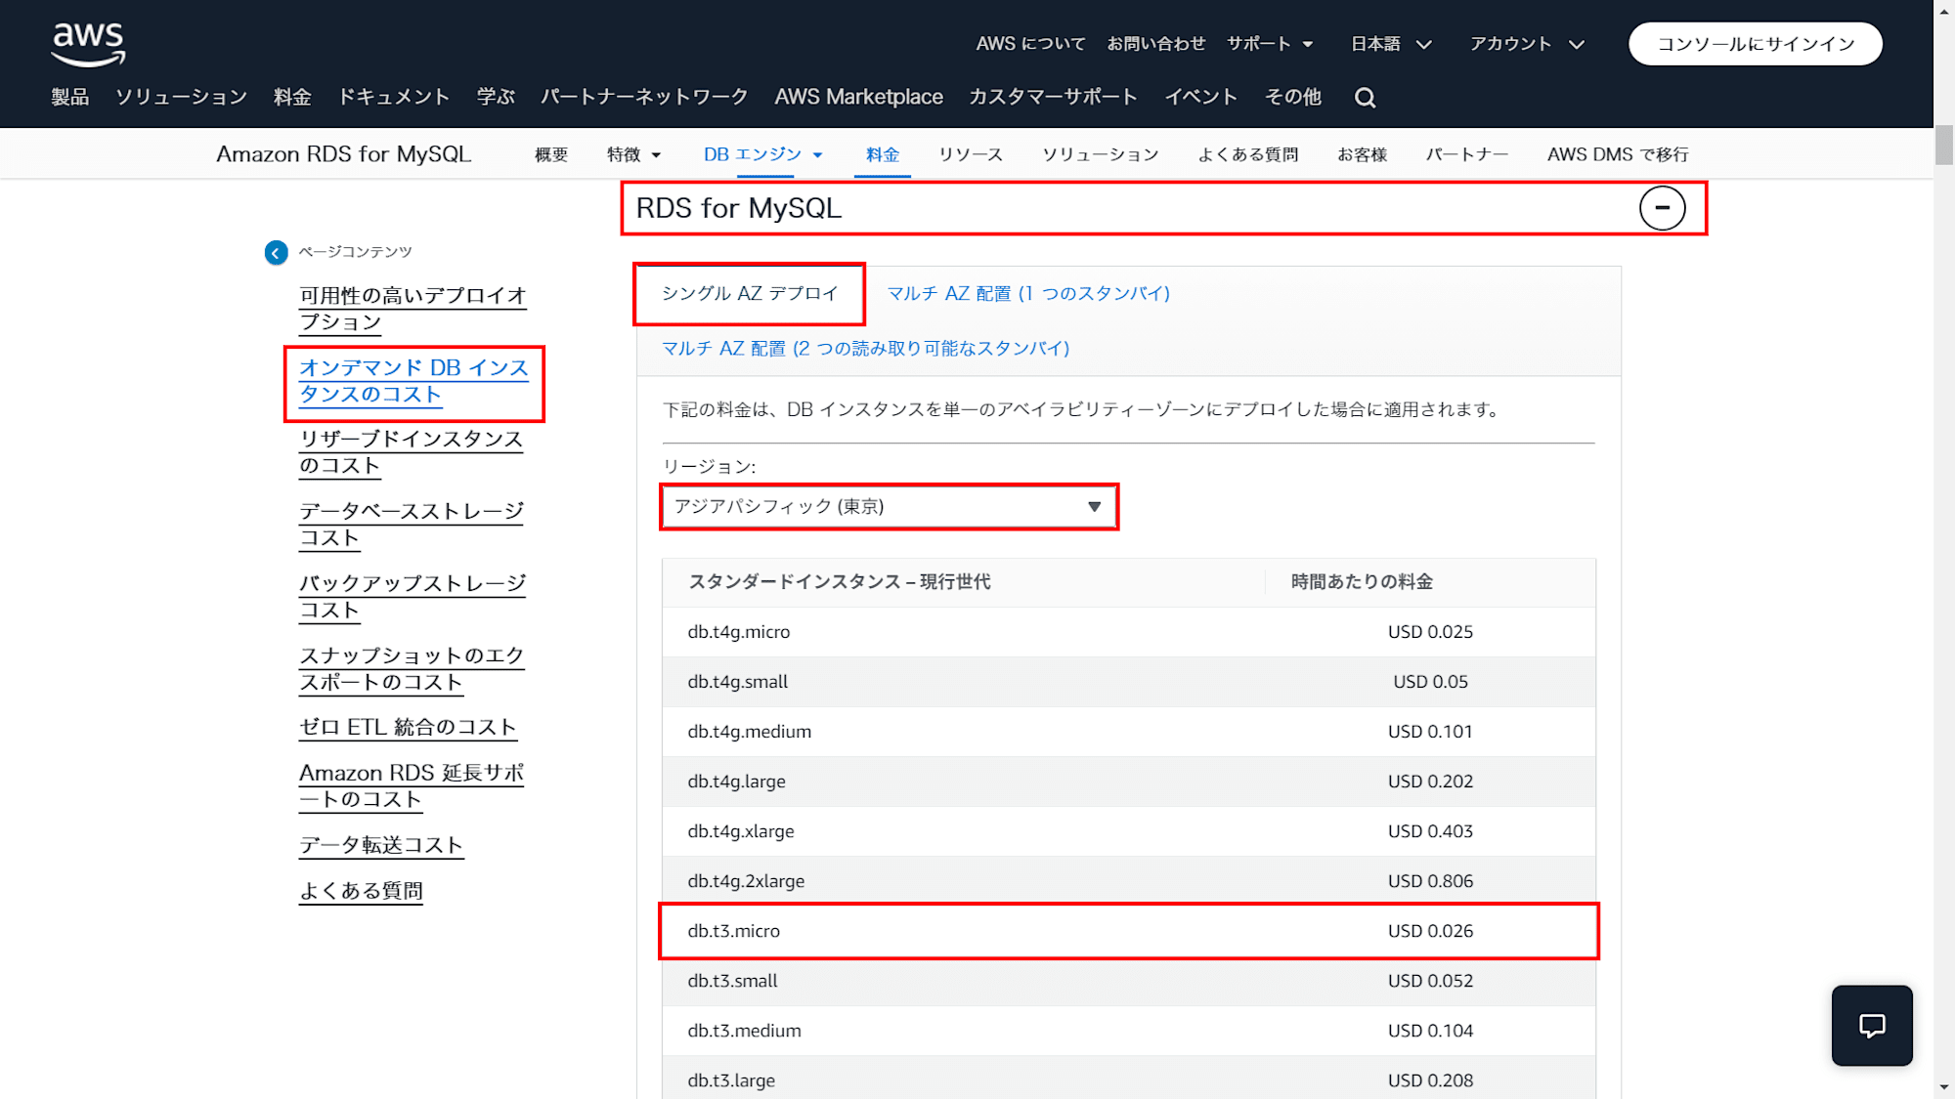The height and width of the screenshot is (1099, 1955).
Task: Jump to リザーブドインスタンスのコスト
Action: point(411,452)
